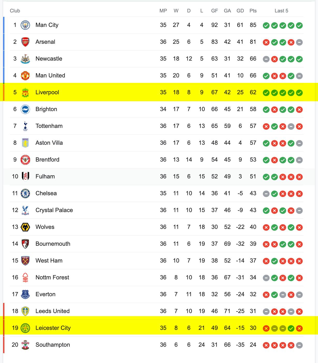Click the Arsenal club crest

tap(25, 42)
